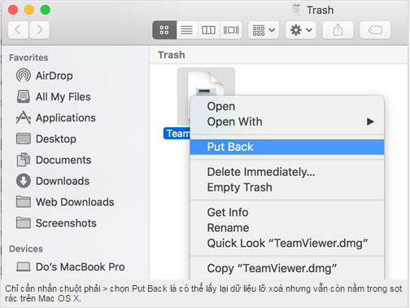
Task: Switch to Cover Flow view
Action: [x=231, y=30]
